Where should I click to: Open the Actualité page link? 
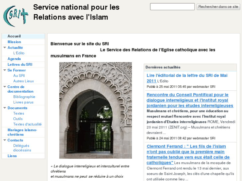tap(15, 47)
